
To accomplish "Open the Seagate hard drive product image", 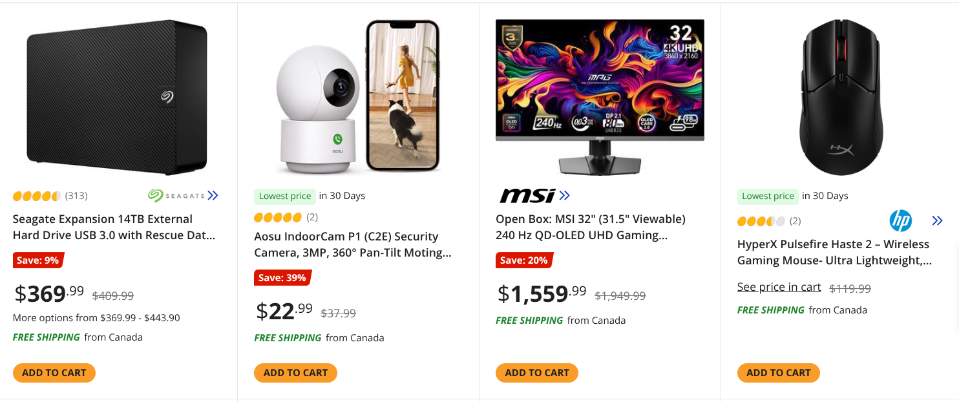I will [x=117, y=97].
